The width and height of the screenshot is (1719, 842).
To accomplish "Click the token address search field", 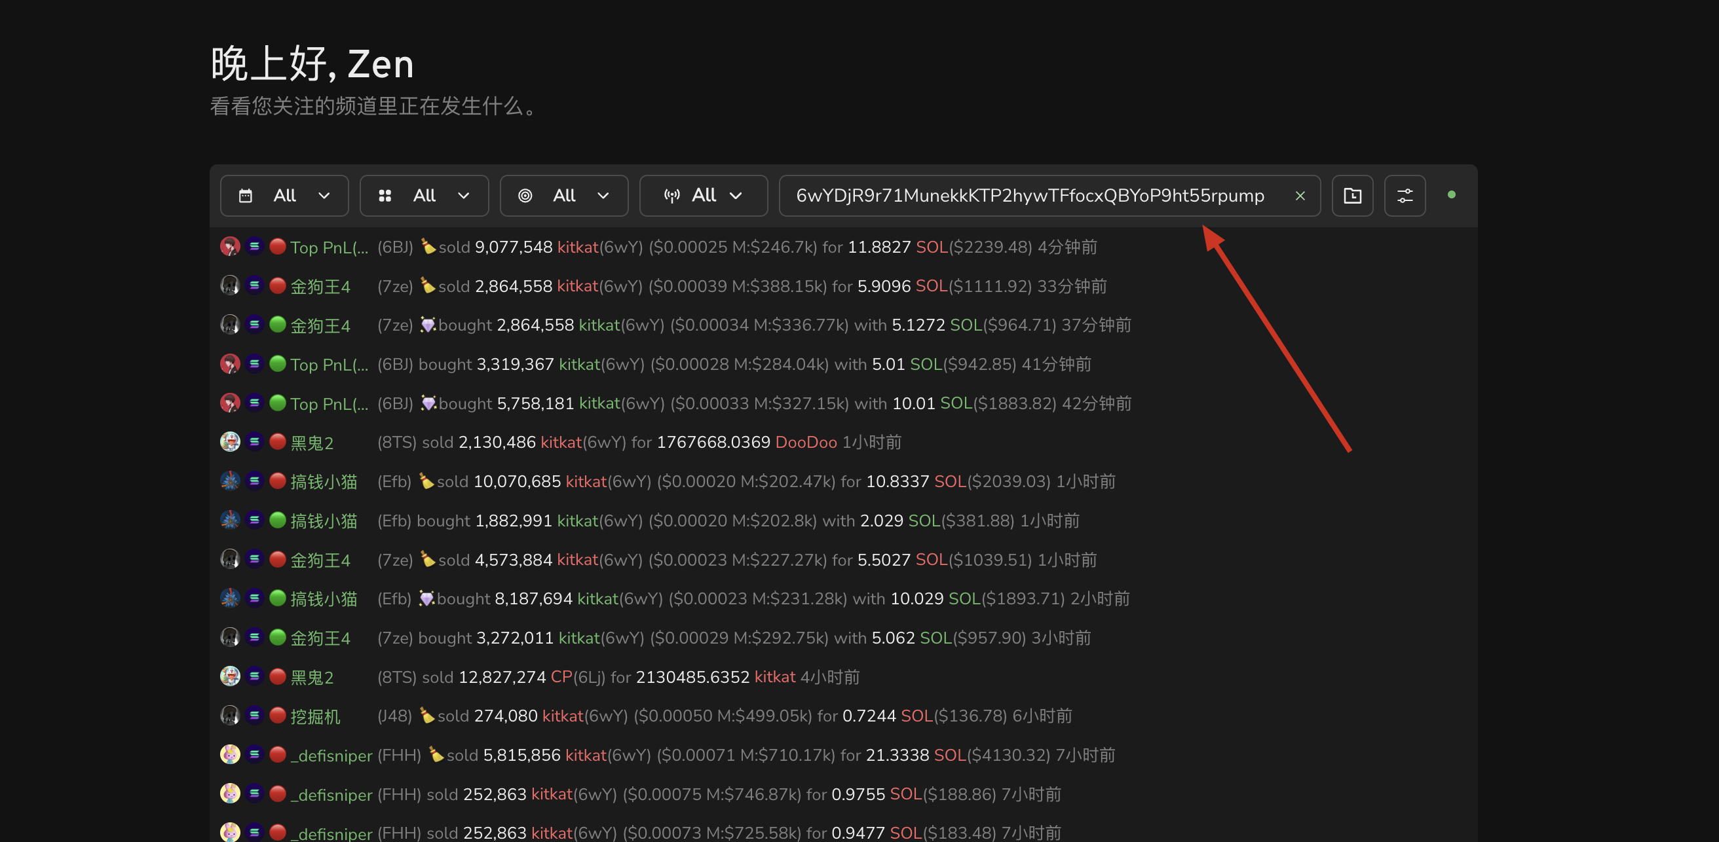I will [1030, 196].
